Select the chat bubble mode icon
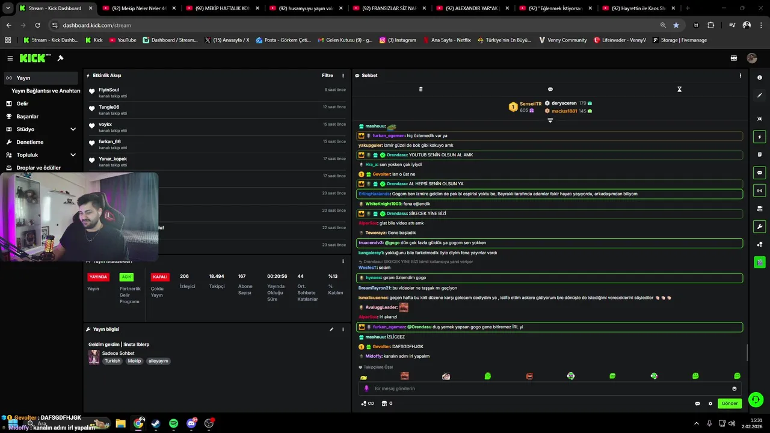The height and width of the screenshot is (433, 770). tap(550, 89)
